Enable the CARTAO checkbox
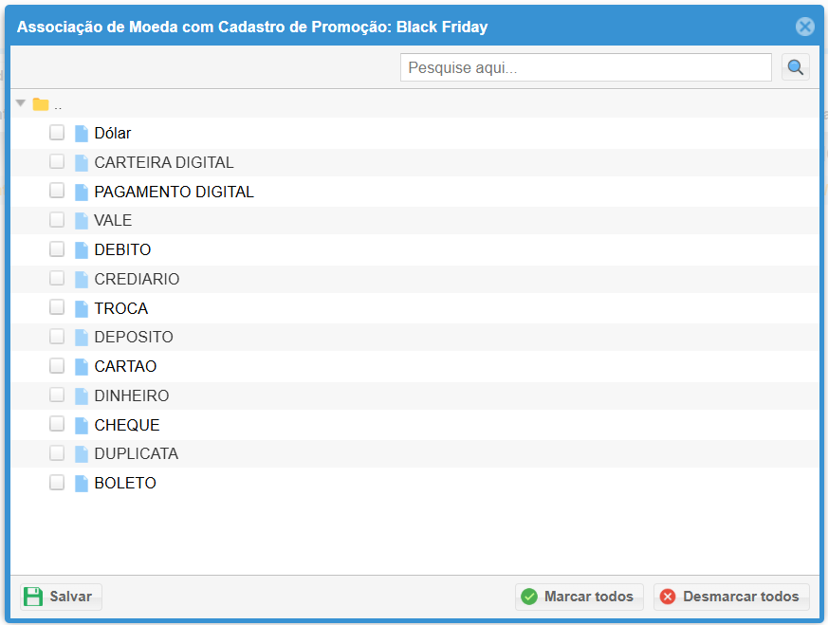The image size is (828, 625). pyautogui.click(x=57, y=366)
